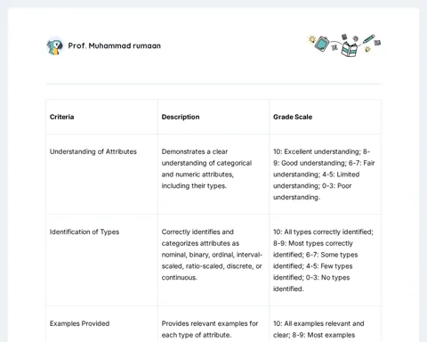Click the lightbulb icon at the header's left

pyautogui.click(x=311, y=39)
